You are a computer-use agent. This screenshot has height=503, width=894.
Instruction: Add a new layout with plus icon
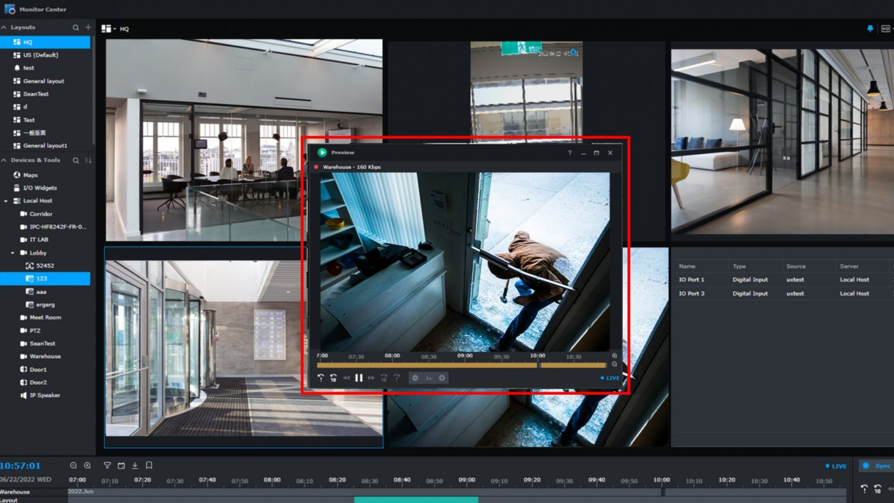coord(88,27)
